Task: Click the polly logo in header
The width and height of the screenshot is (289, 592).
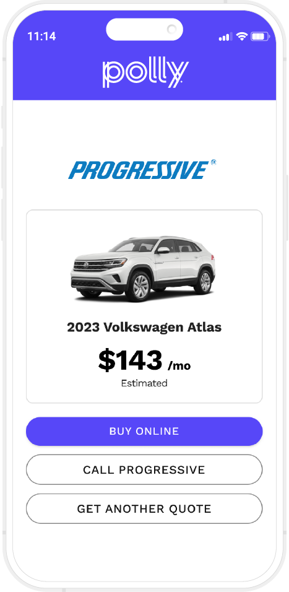Action: click(145, 73)
